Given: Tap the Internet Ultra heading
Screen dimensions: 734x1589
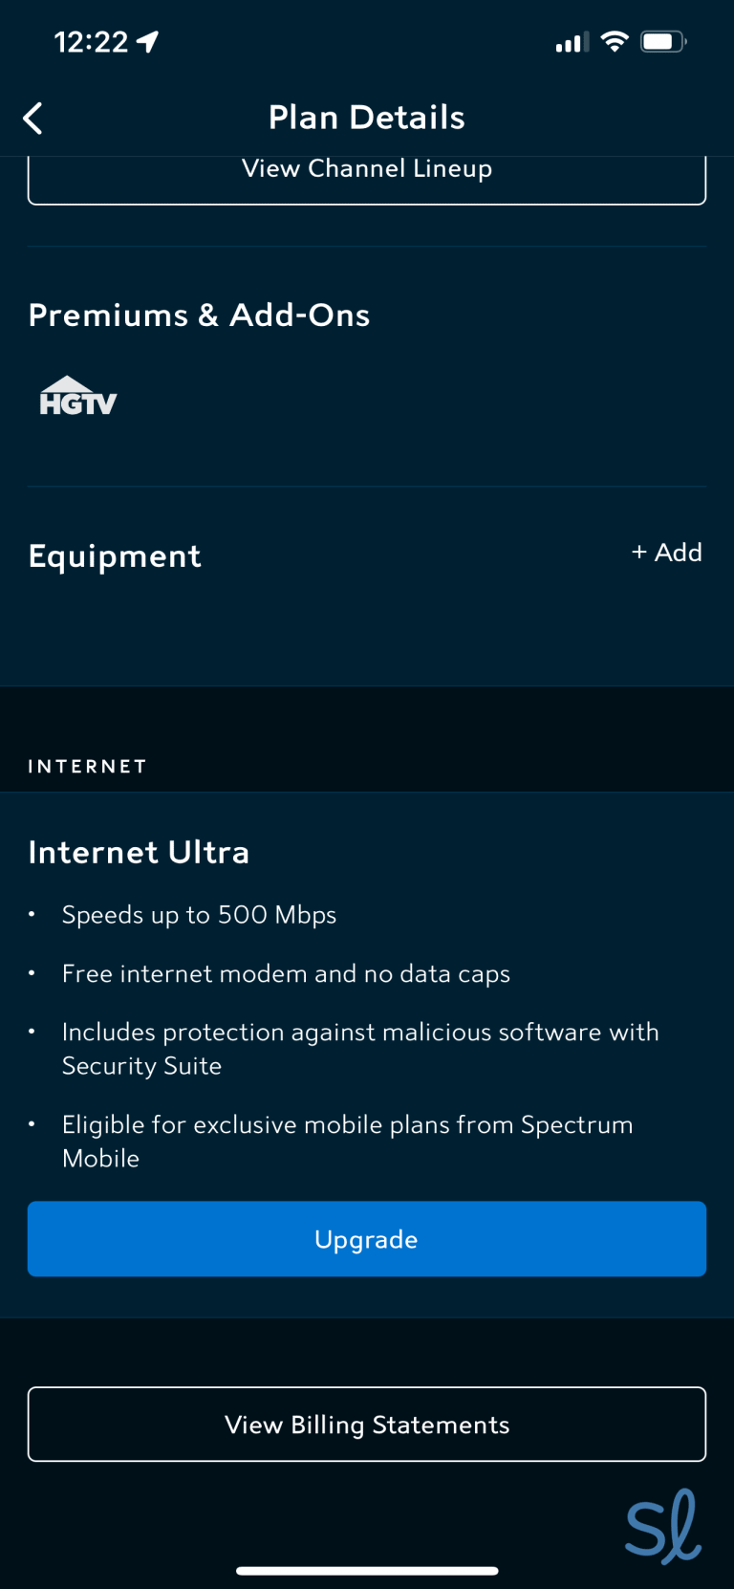Looking at the screenshot, I should click(139, 851).
